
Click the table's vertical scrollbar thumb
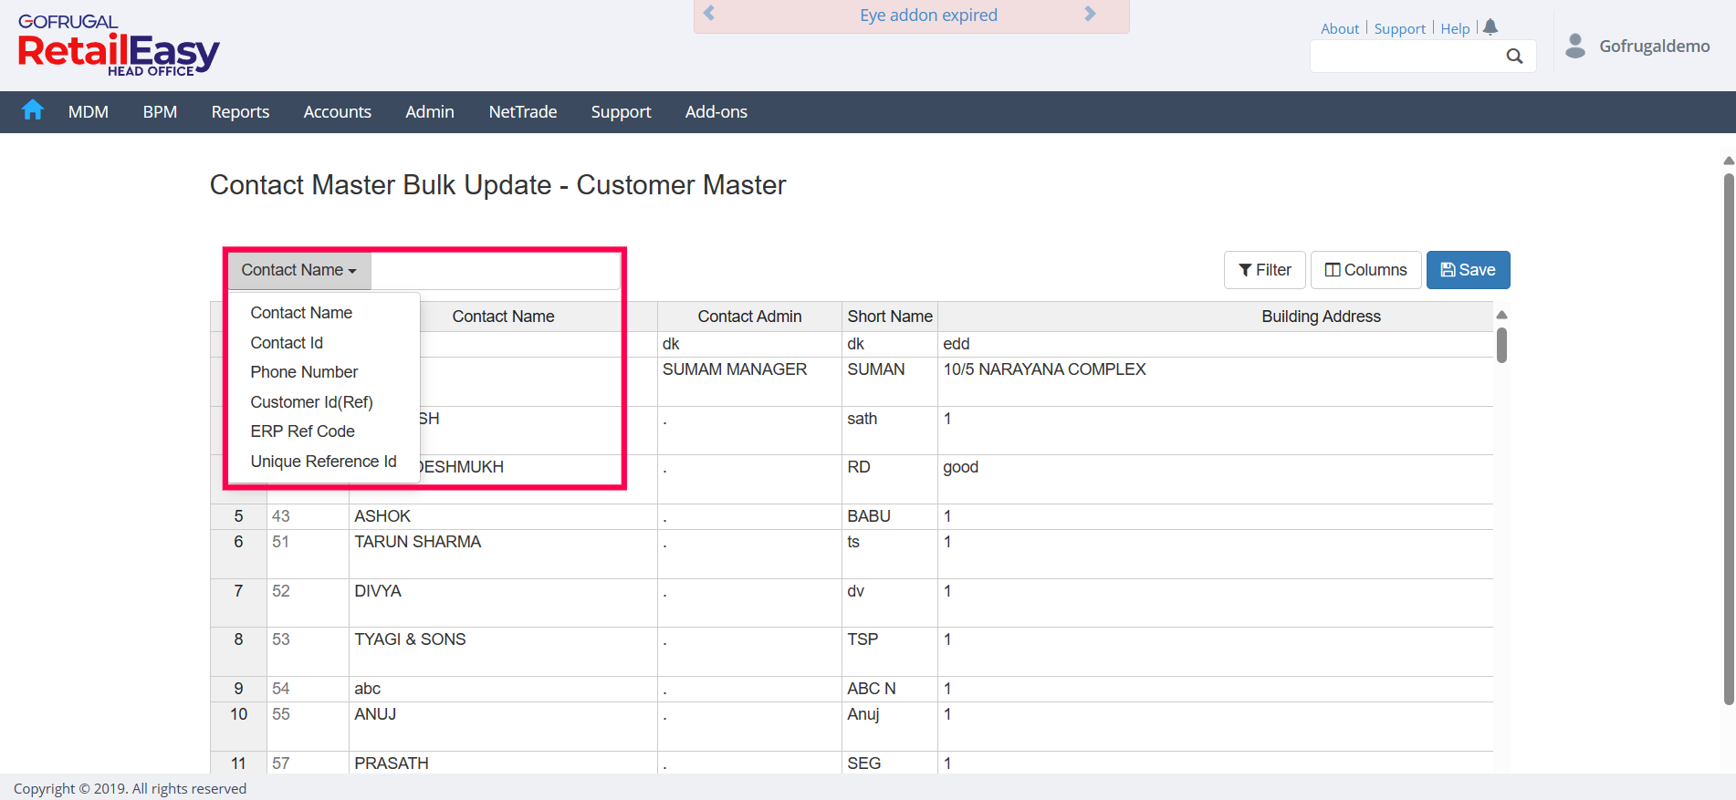coord(1501,347)
